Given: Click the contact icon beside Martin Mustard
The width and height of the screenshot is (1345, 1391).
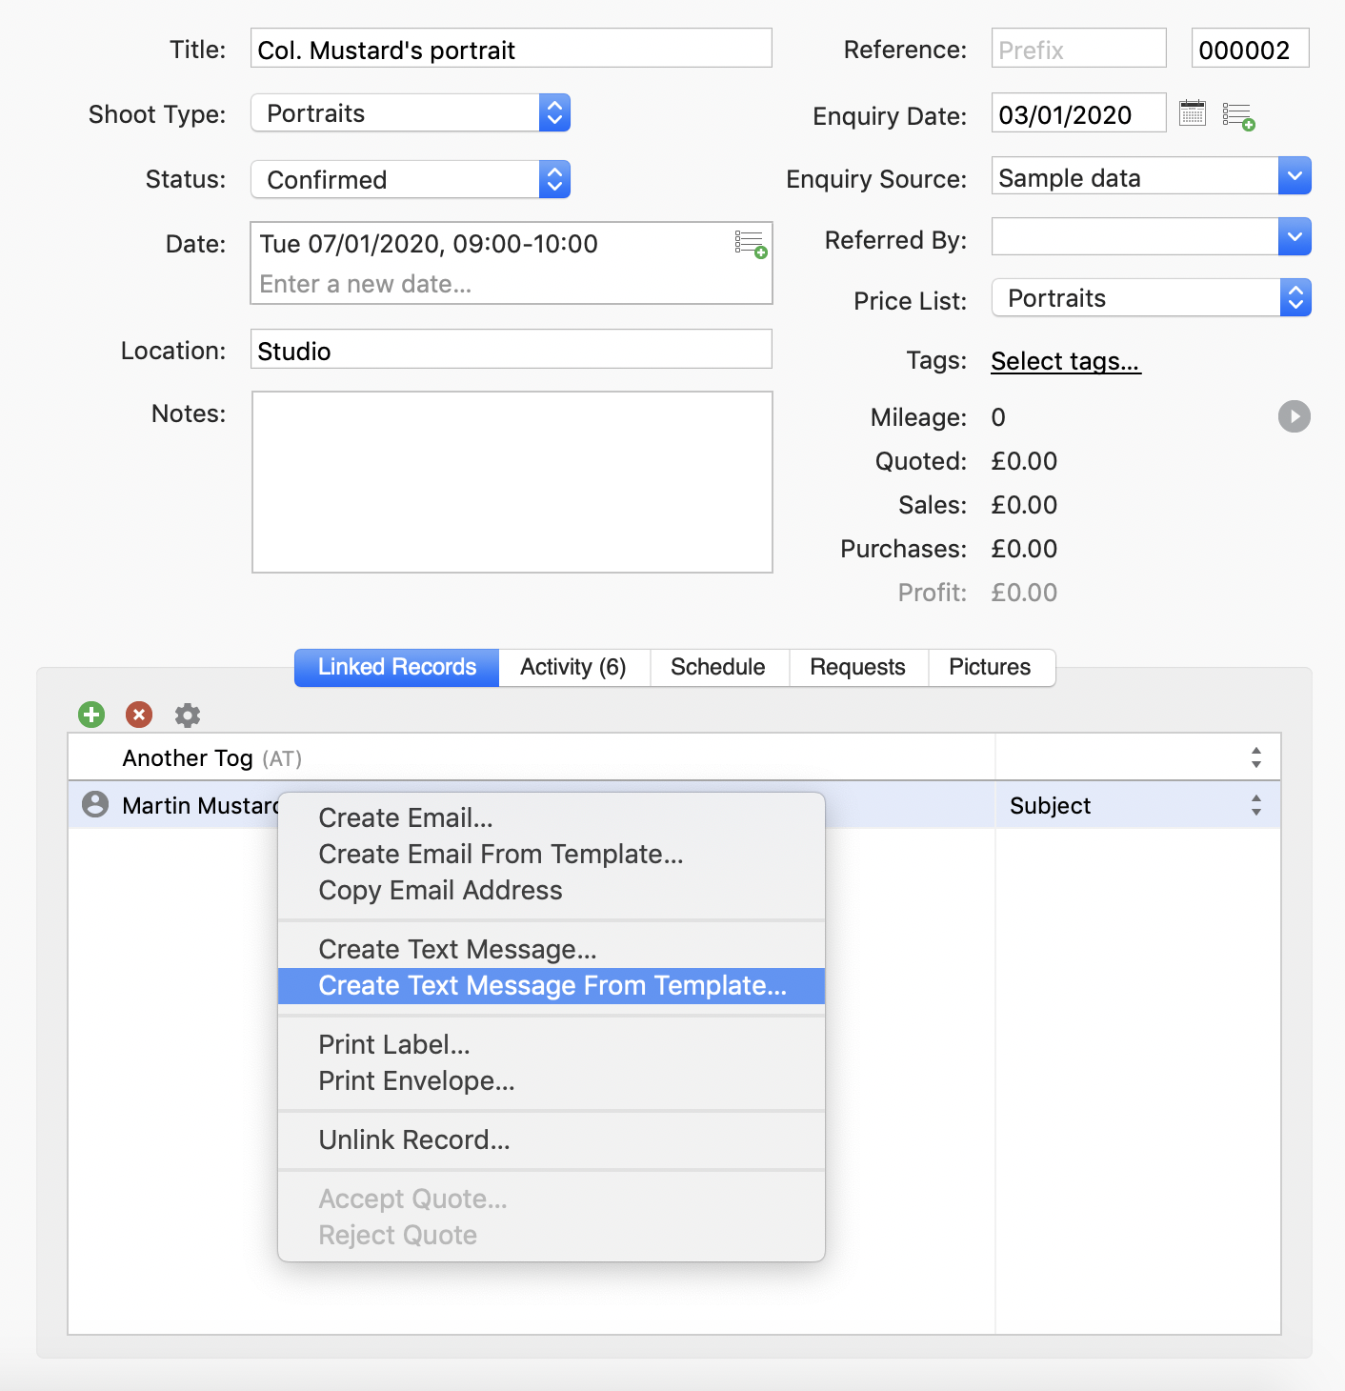Looking at the screenshot, I should 95,805.
